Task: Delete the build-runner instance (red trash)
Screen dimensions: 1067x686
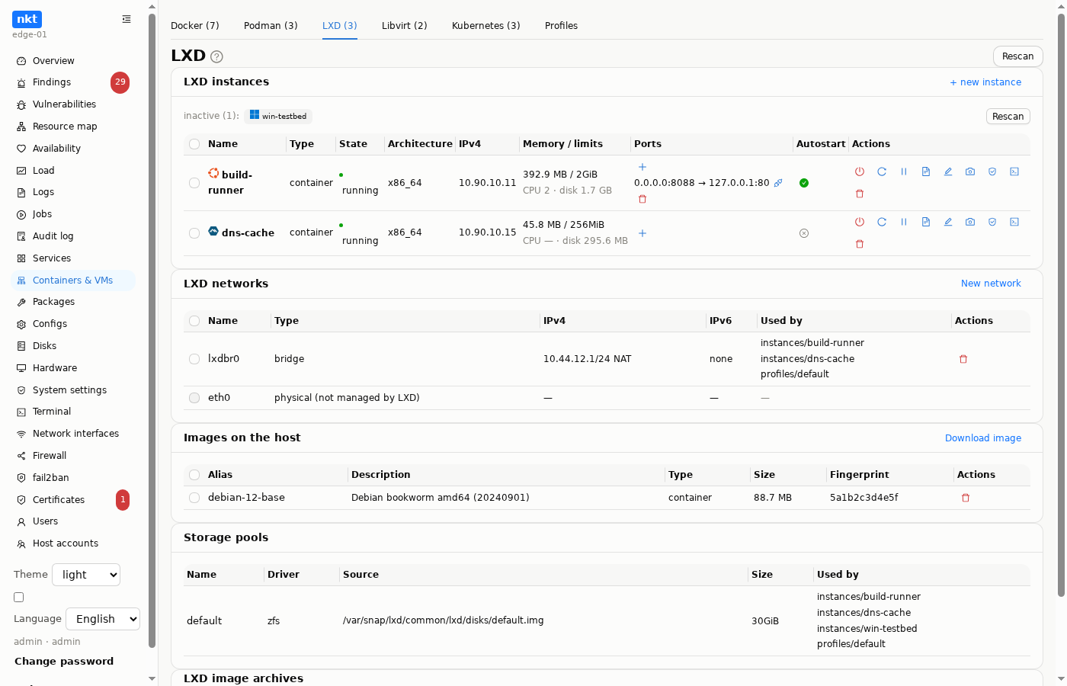Action: (x=860, y=194)
